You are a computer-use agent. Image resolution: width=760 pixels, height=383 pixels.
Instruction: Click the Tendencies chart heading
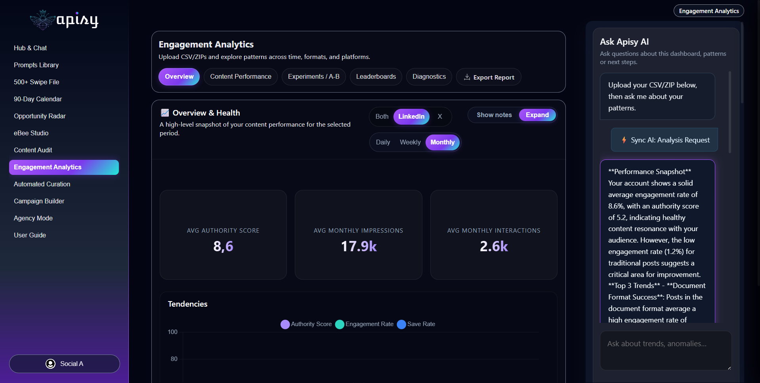pyautogui.click(x=187, y=304)
